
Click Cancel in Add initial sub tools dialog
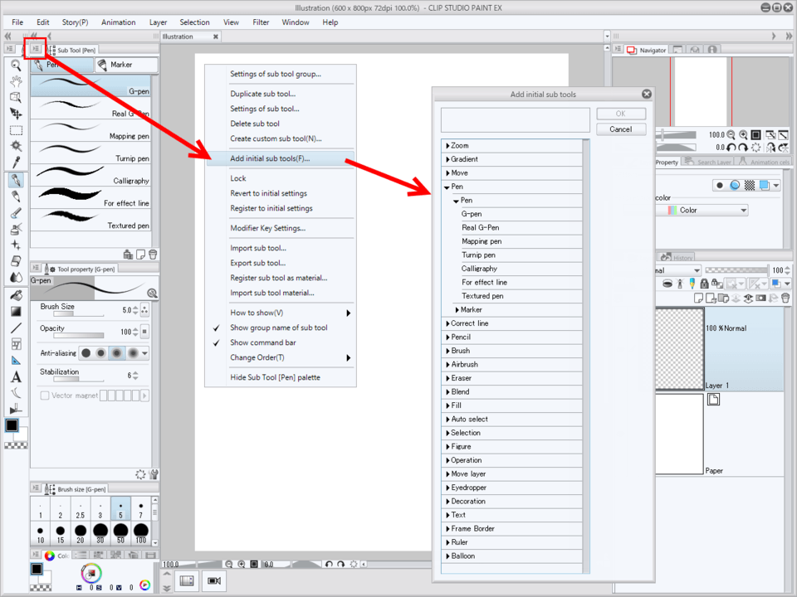point(621,129)
